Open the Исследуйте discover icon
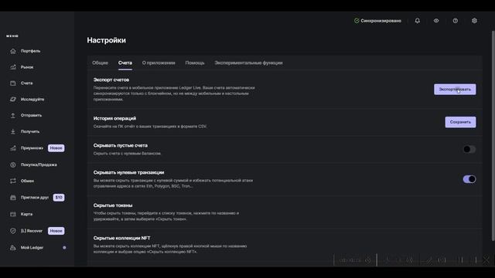Image resolution: width=495 pixels, height=278 pixels. tap(13, 100)
